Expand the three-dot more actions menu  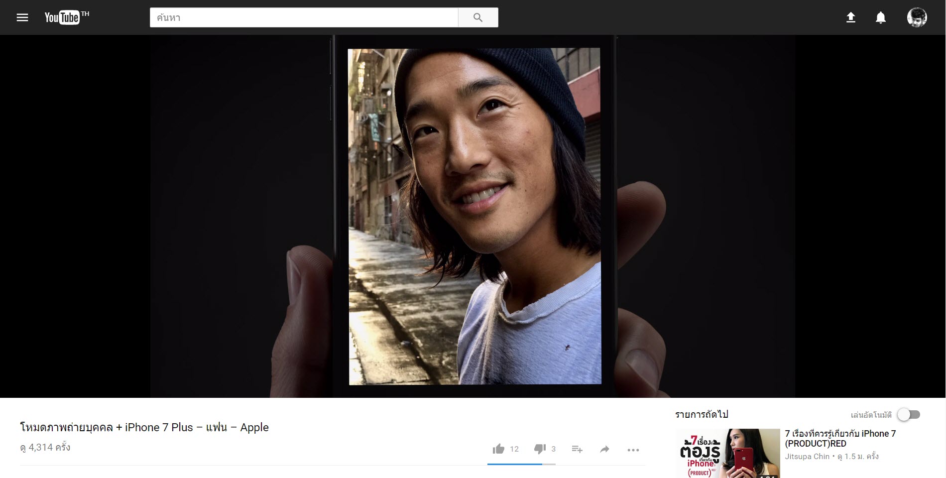click(x=633, y=450)
